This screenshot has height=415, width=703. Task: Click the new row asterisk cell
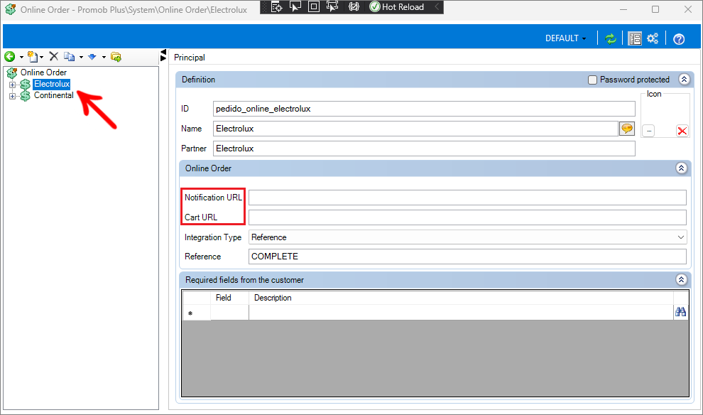[x=197, y=313]
